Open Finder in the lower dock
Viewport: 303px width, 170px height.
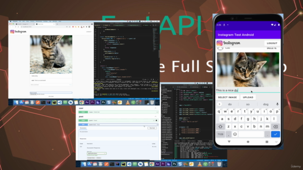83,164
